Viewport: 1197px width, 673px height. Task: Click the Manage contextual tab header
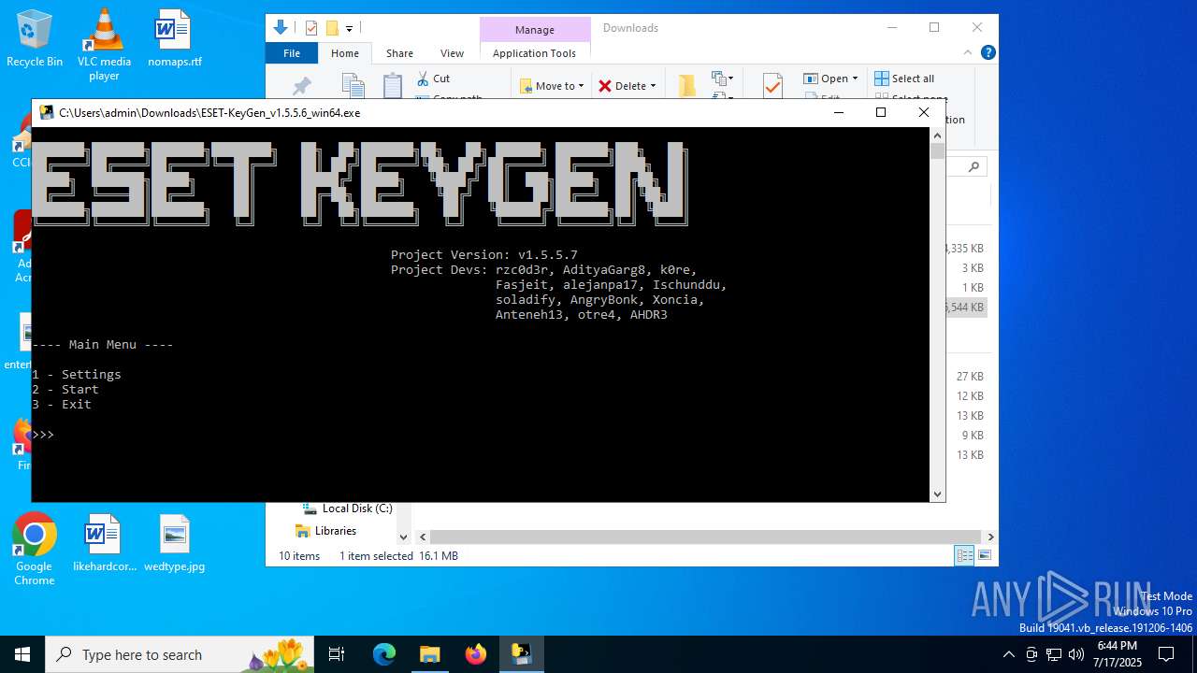(535, 30)
